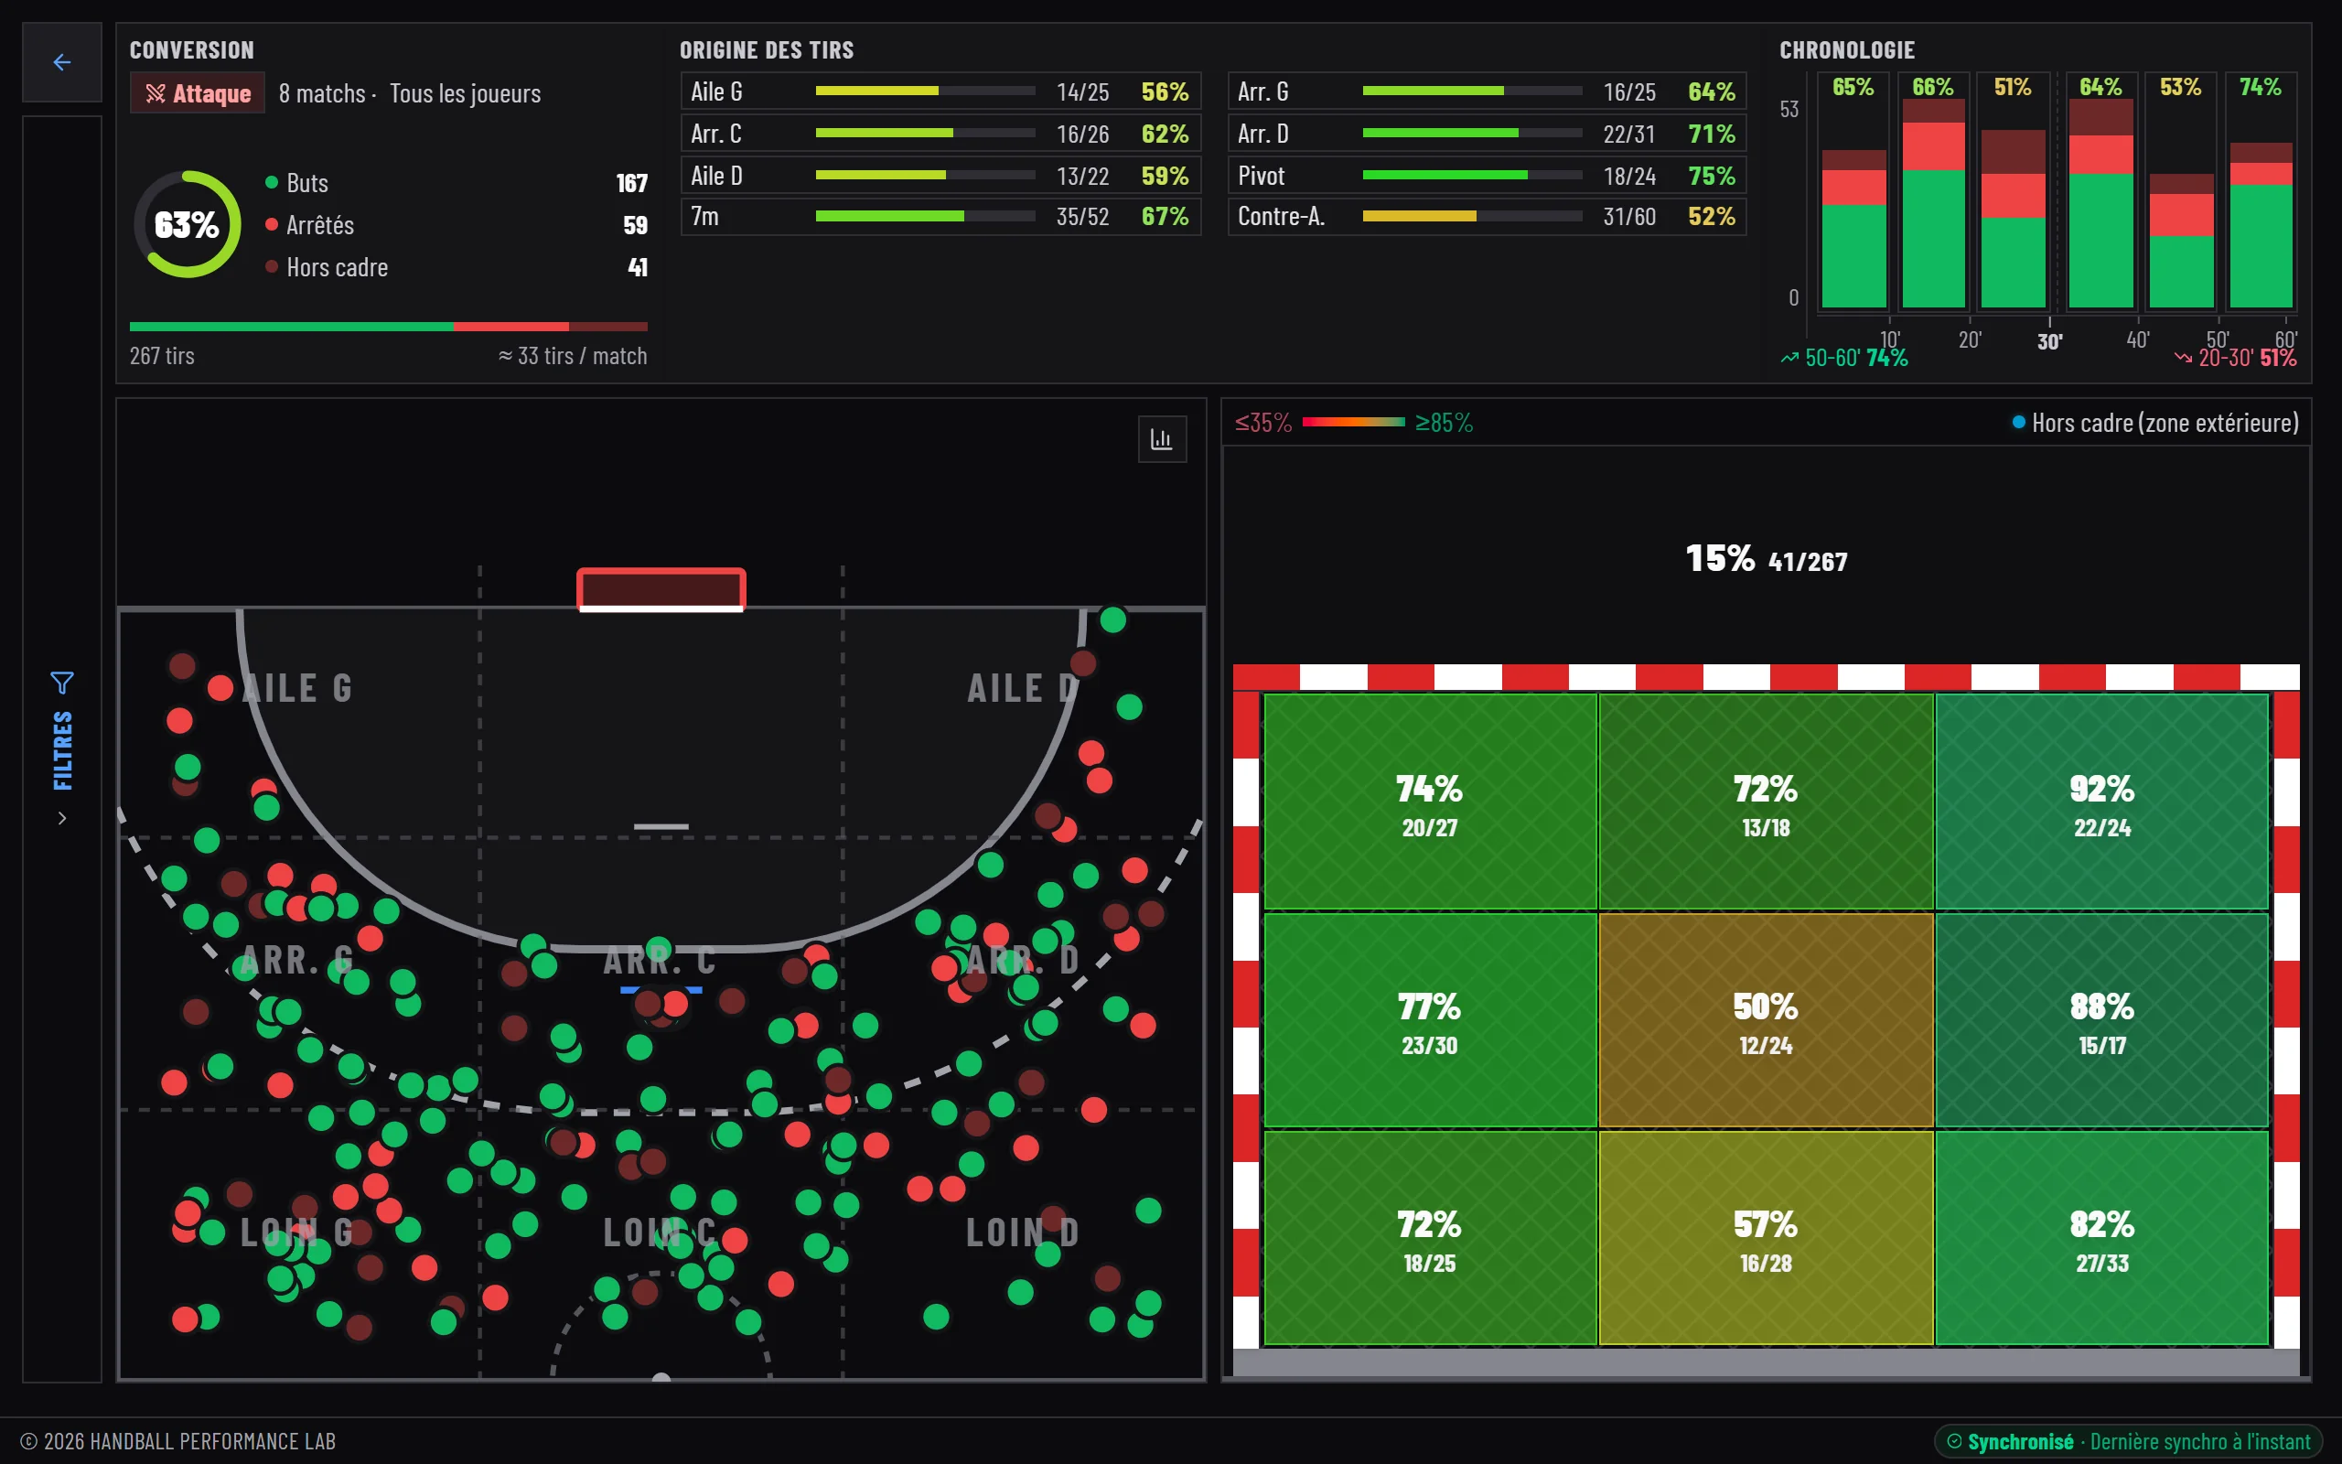The image size is (2342, 1464).
Task: Select the Aile D shot origin row
Action: [x=940, y=176]
